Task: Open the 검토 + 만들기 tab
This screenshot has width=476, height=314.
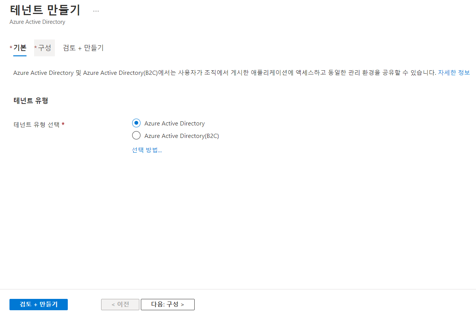Action: tap(83, 48)
